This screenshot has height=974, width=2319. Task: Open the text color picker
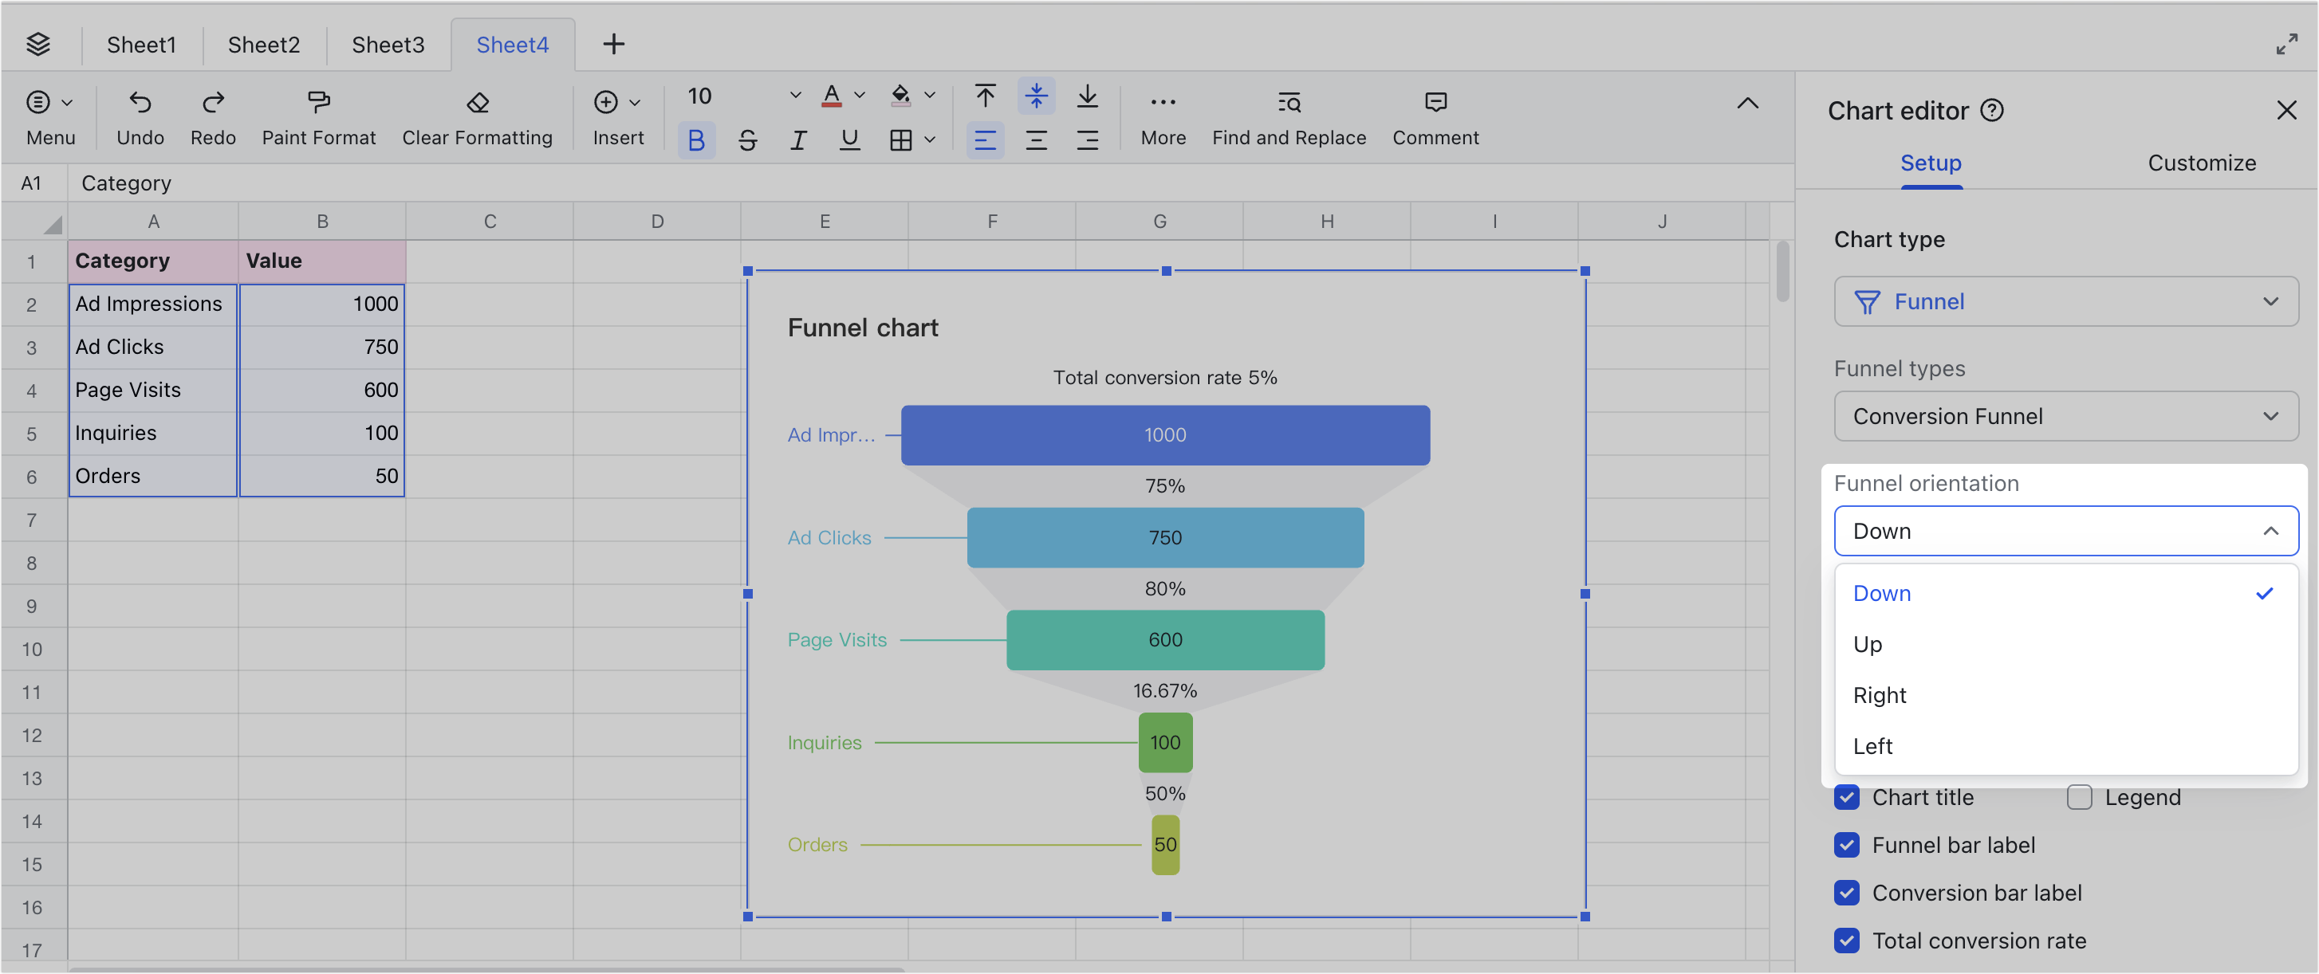coord(832,96)
